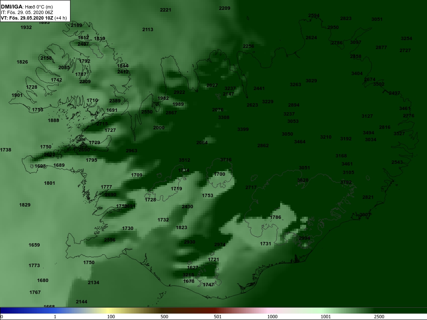The image size is (427, 320).
Task: Click the map value 2134
Action: coord(94,283)
